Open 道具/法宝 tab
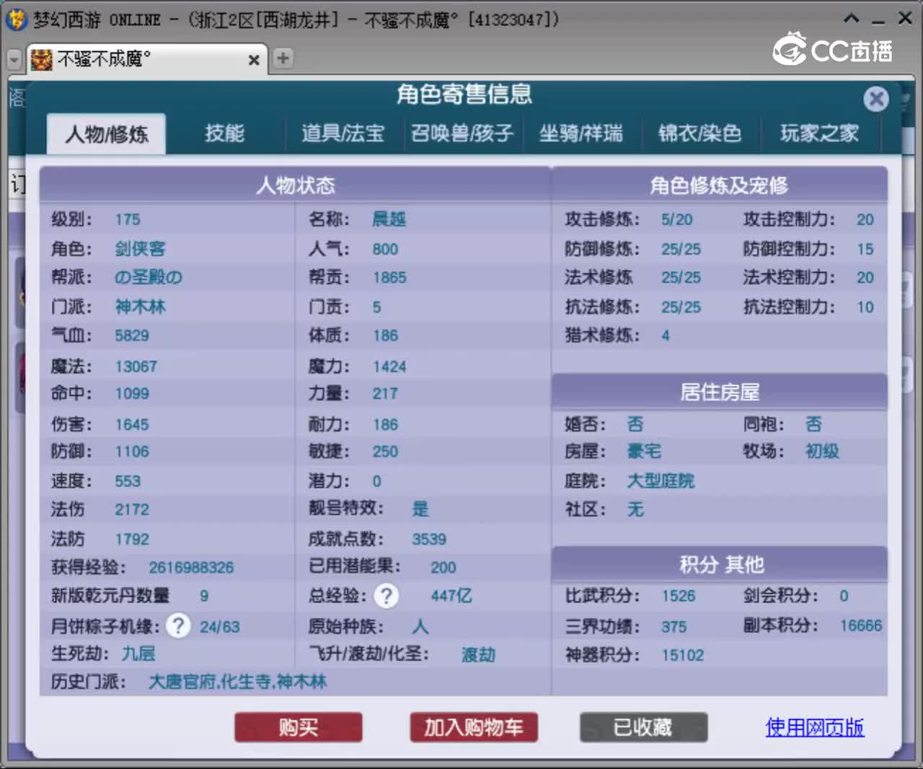 click(343, 133)
